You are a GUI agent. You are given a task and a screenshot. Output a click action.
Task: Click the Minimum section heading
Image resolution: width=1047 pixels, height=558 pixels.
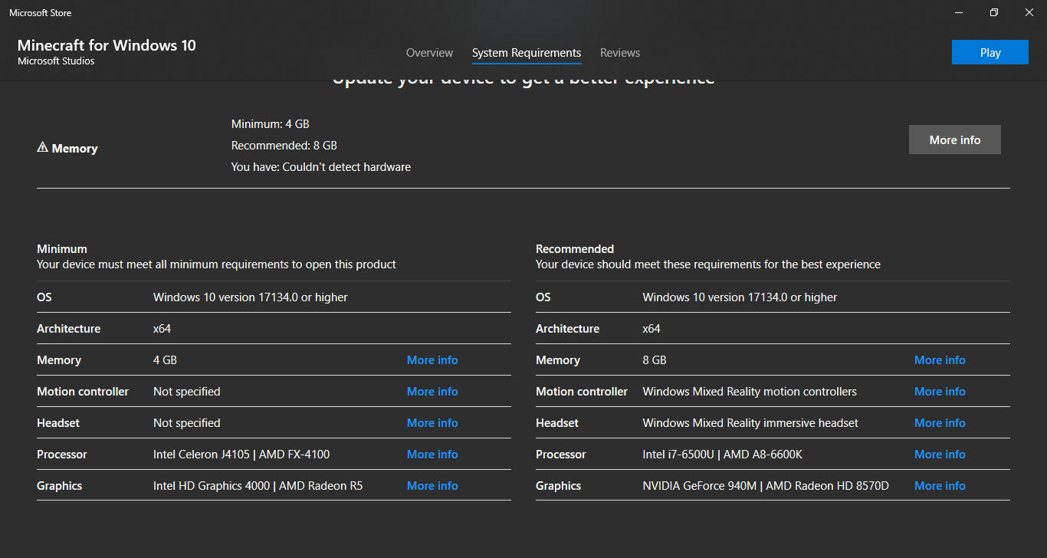tap(62, 249)
